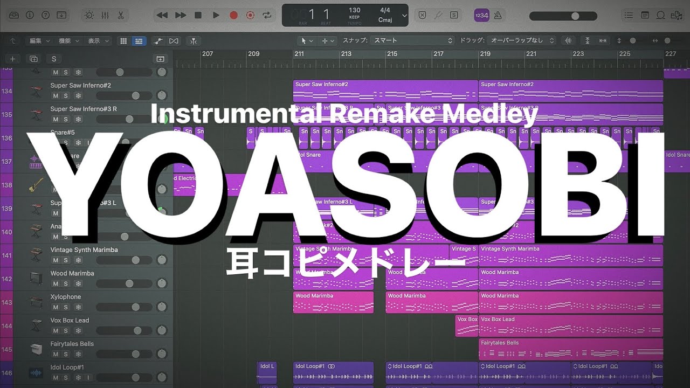The width and height of the screenshot is (690, 388).
Task: Click the 4/4 time signature display
Action: click(385, 10)
